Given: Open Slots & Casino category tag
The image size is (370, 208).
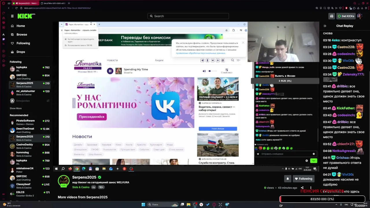Looking at the screenshot, I should [x=81, y=187].
